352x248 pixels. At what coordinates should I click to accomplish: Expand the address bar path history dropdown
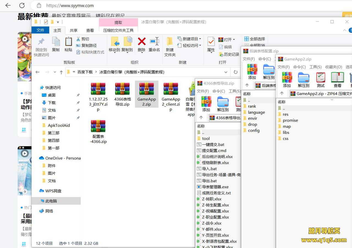coord(226,72)
